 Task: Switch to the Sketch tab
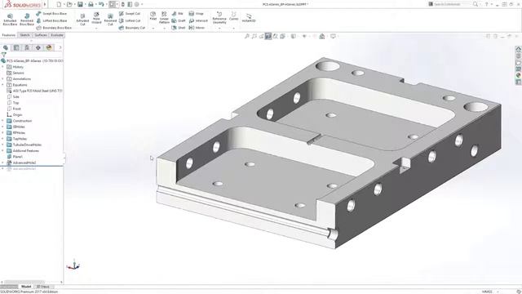[x=24, y=35]
